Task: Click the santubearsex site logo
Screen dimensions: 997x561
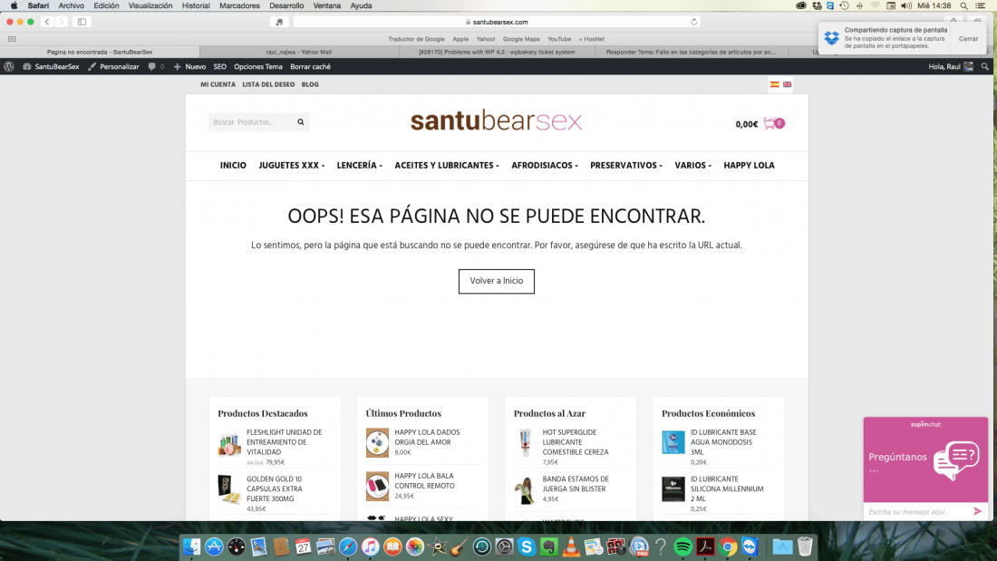Action: (497, 121)
